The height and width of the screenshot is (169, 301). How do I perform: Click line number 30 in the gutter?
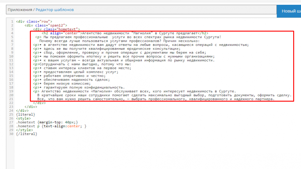[11, 134]
